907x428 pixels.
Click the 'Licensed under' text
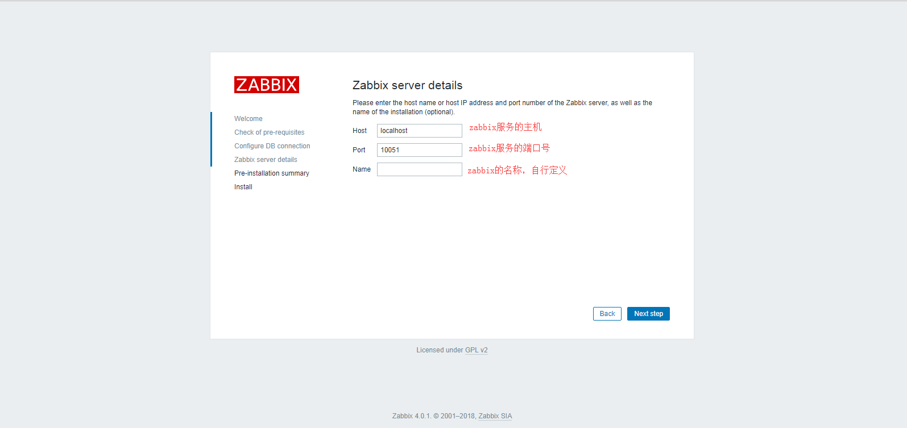[x=440, y=350]
